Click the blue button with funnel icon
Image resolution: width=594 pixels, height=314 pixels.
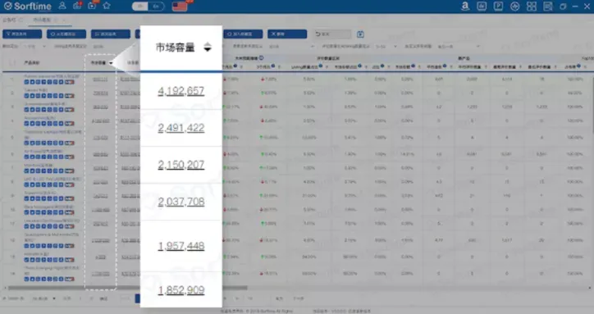22,34
